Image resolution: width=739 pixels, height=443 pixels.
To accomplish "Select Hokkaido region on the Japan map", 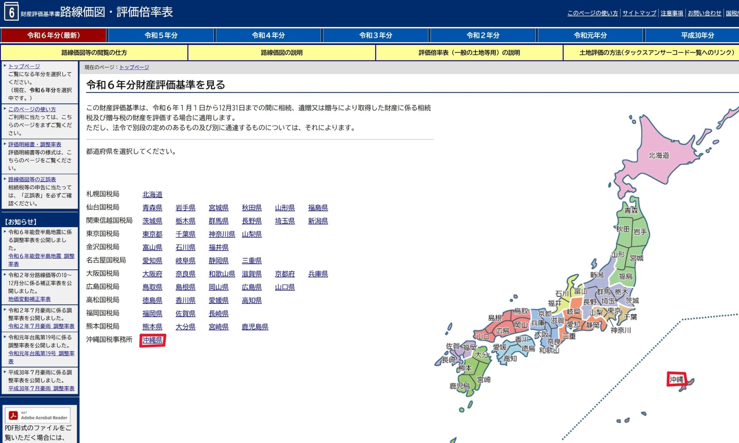I will pos(659,155).
